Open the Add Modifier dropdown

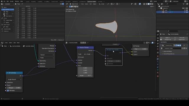point(174,42)
